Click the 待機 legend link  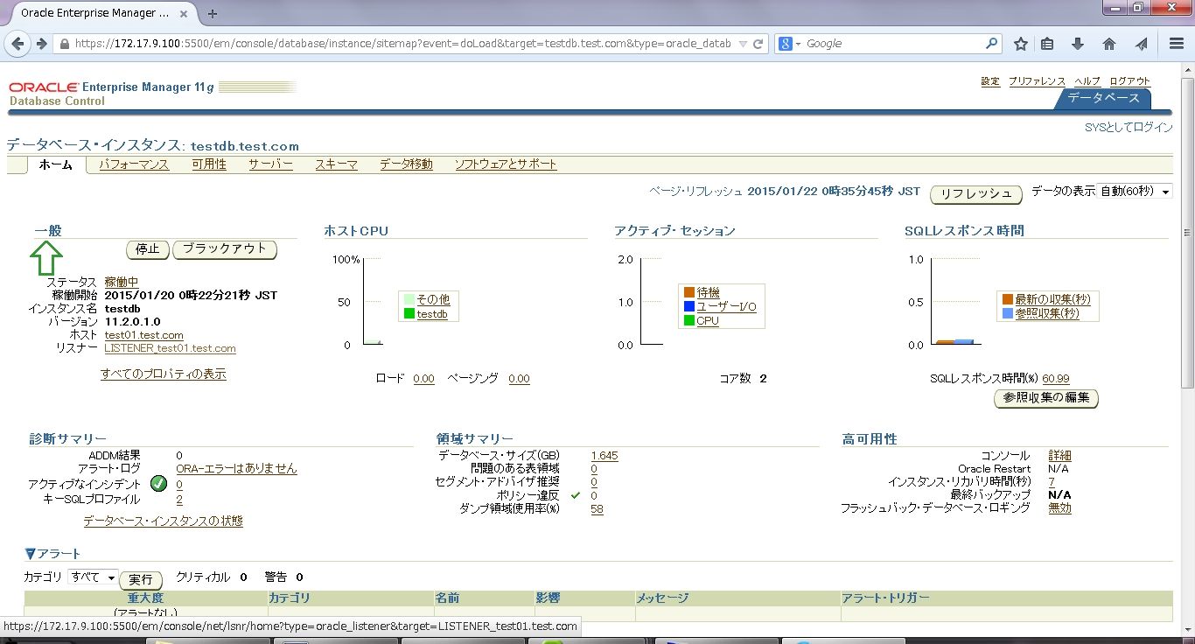[709, 292]
